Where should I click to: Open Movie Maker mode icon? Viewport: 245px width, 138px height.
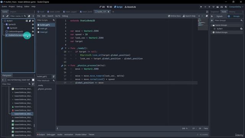[226, 7]
